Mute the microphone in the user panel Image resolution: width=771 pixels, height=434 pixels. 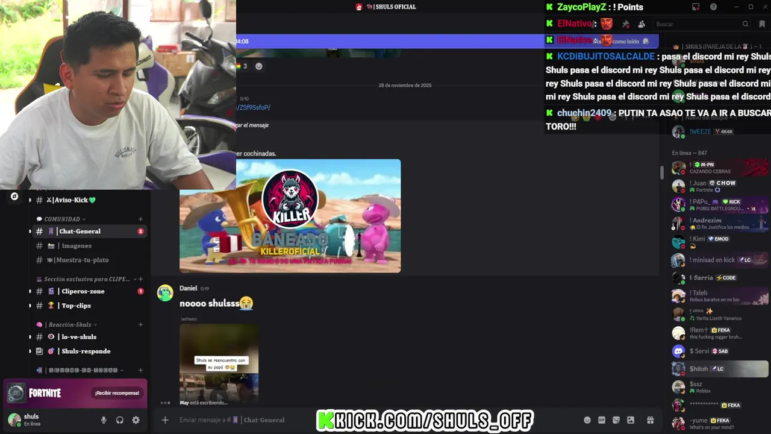click(x=104, y=420)
